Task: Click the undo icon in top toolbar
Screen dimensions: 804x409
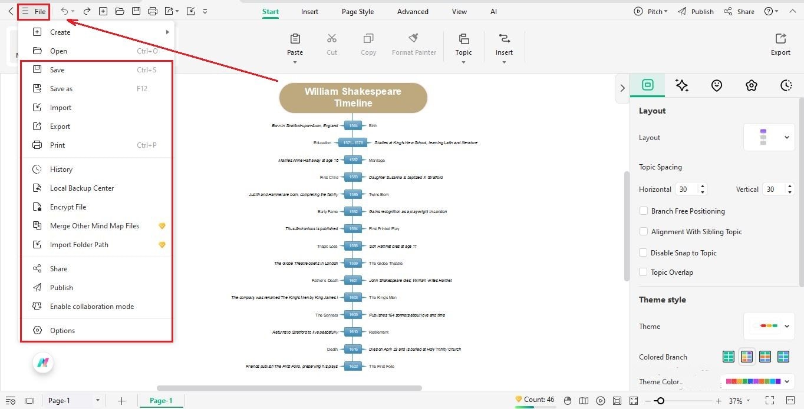Action: (x=65, y=11)
